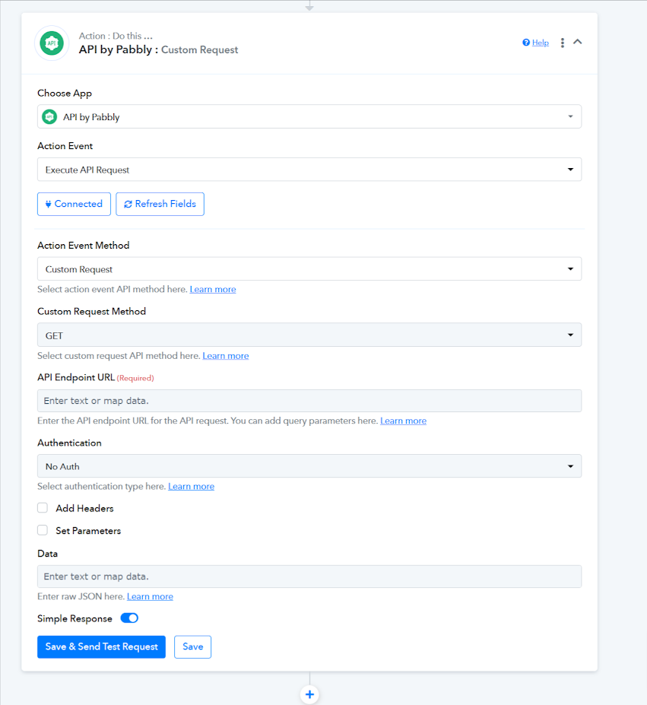This screenshot has height=705, width=647.
Task: Click the Save button
Action: pos(193,647)
